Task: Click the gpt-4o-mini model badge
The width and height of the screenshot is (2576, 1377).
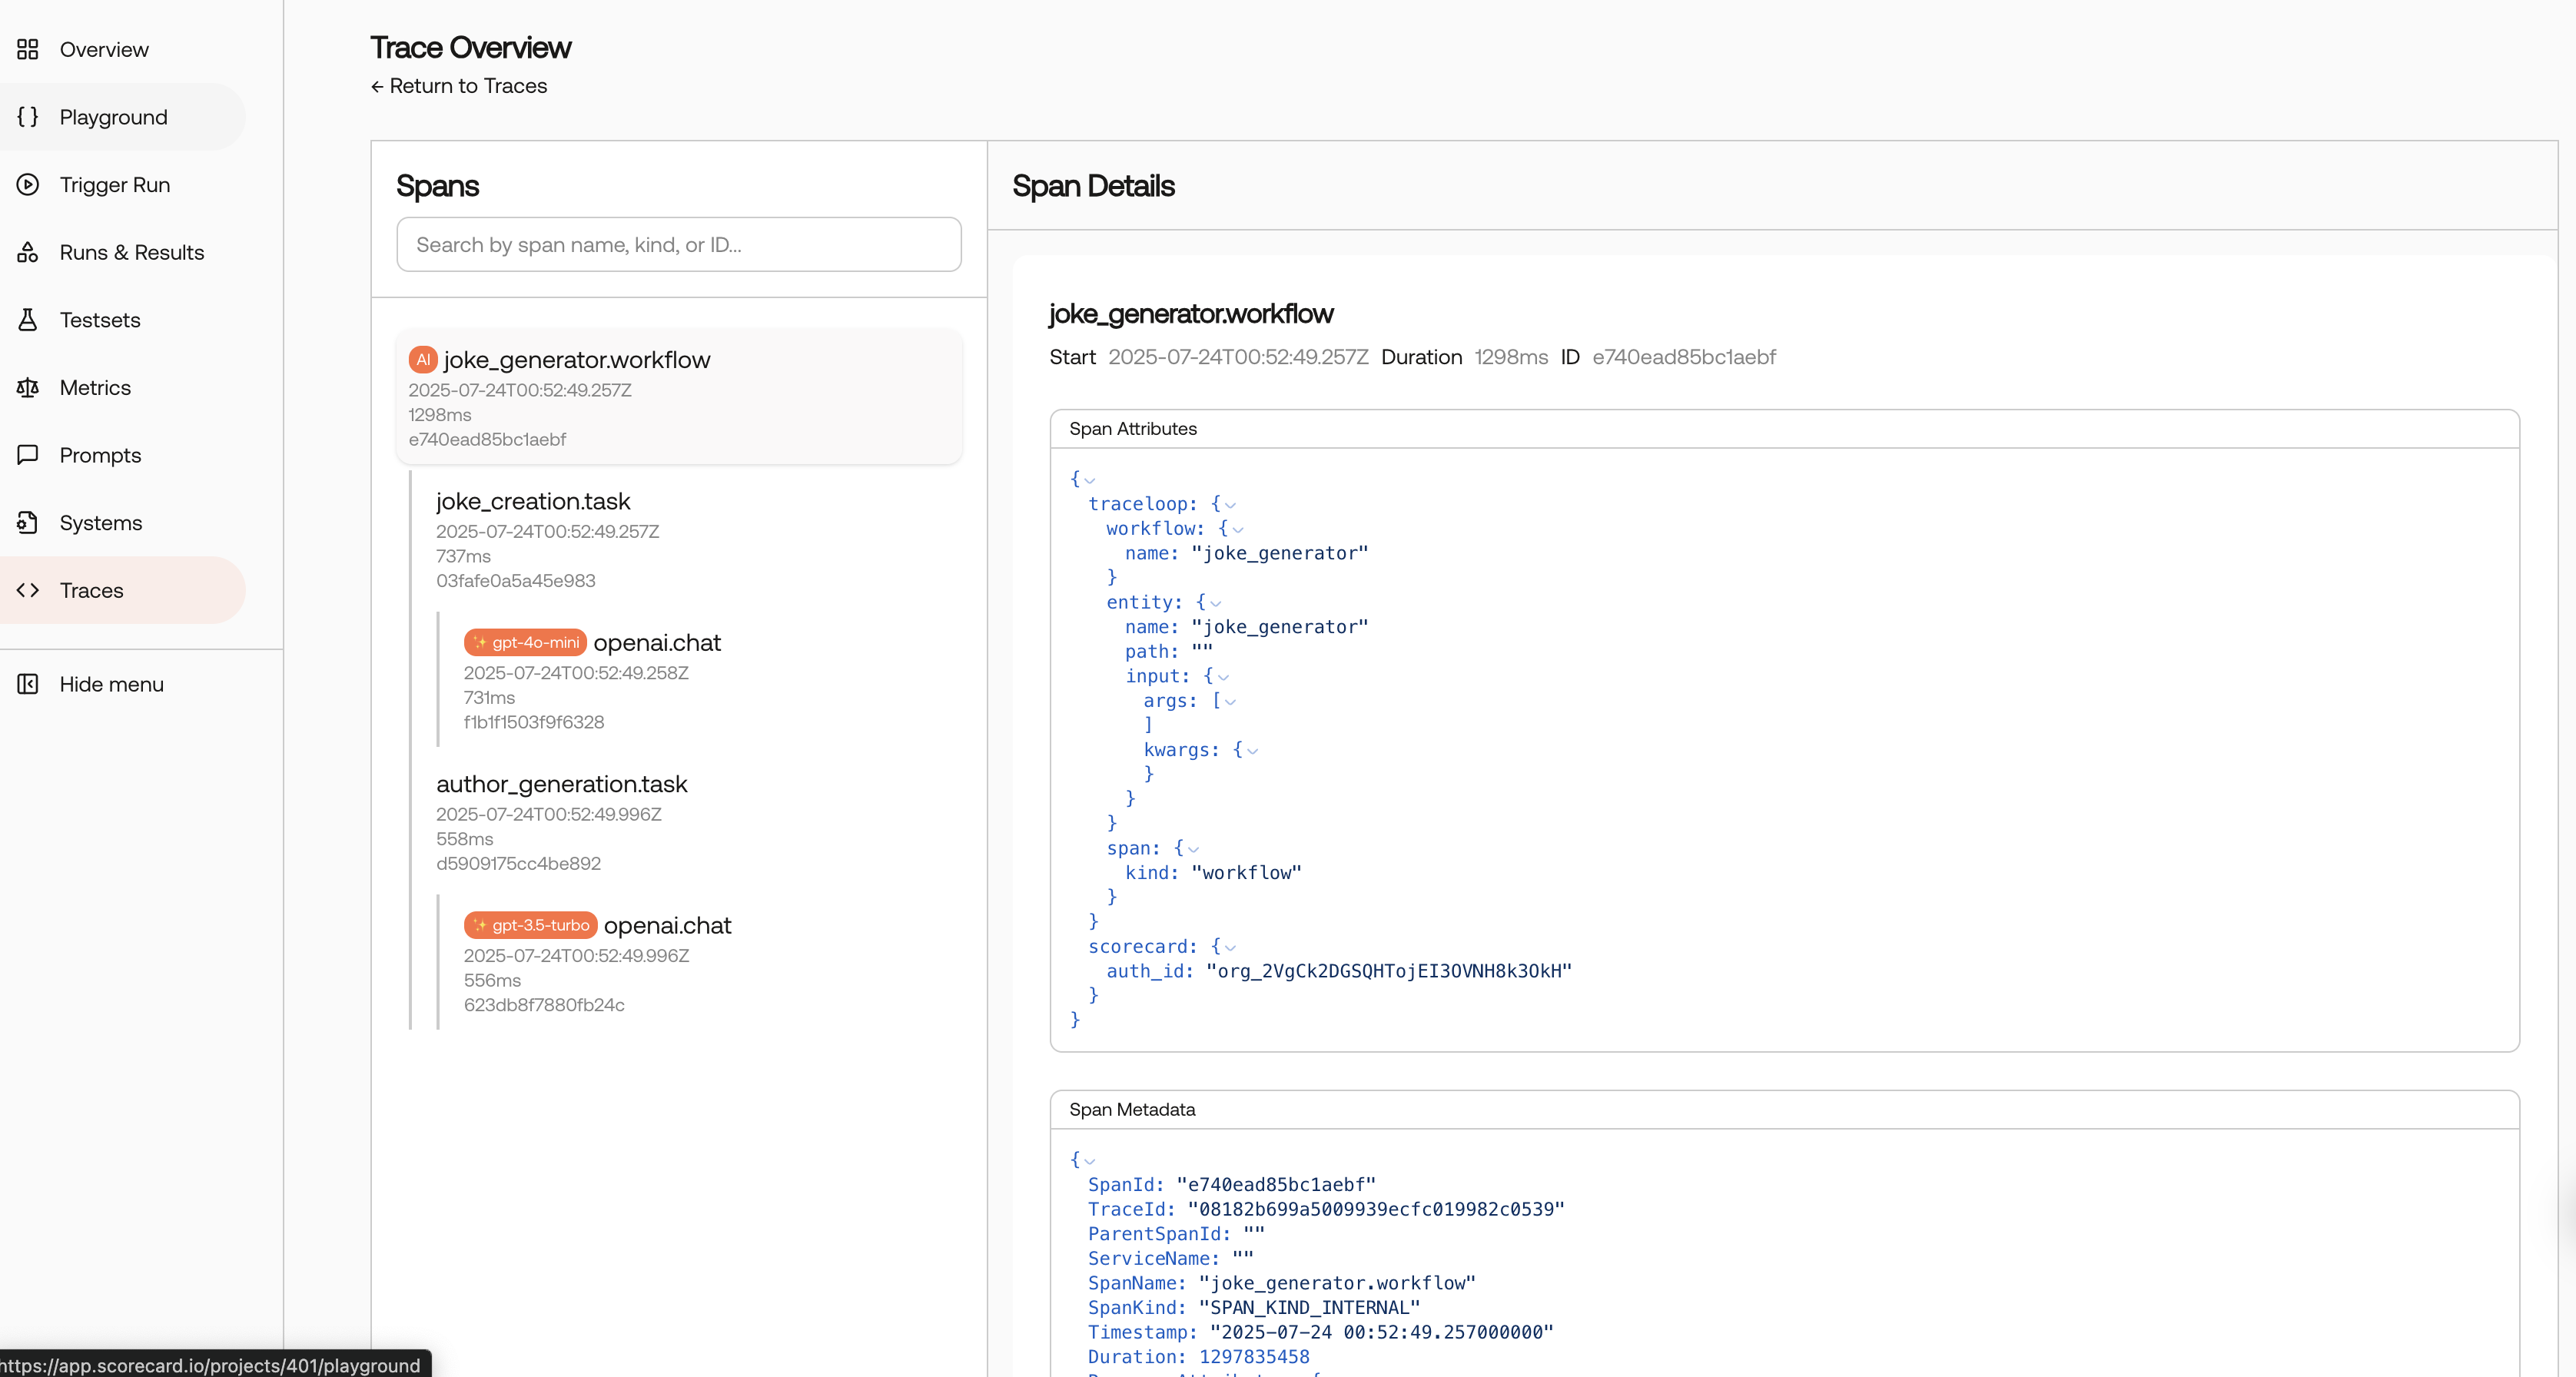Action: [525, 642]
